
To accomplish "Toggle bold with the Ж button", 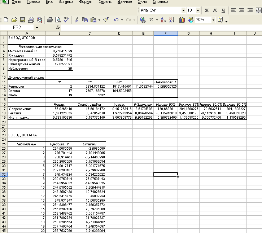I will 207,10.
